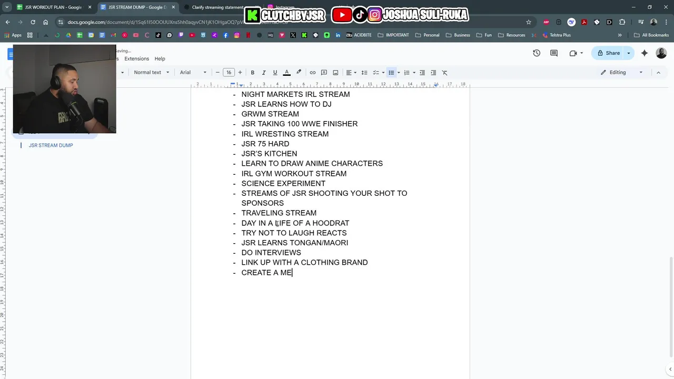
Task: Open the Arial font dropdown
Action: coord(193,73)
